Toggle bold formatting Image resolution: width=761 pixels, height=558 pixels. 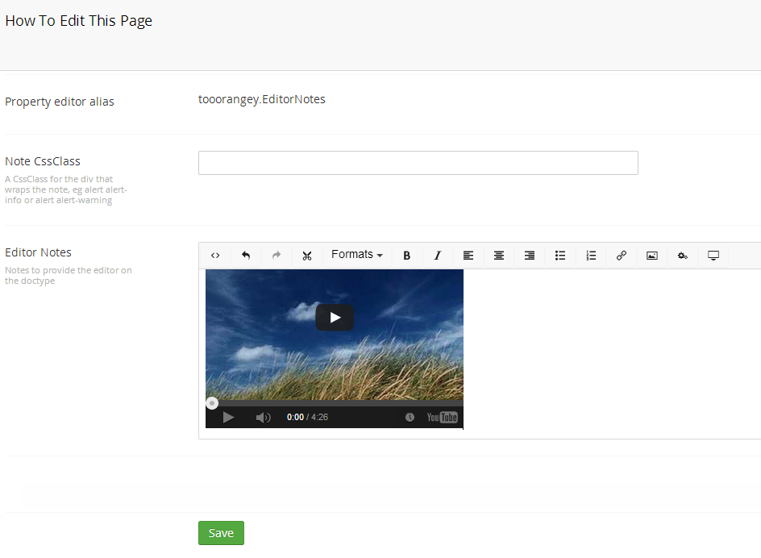click(x=407, y=256)
